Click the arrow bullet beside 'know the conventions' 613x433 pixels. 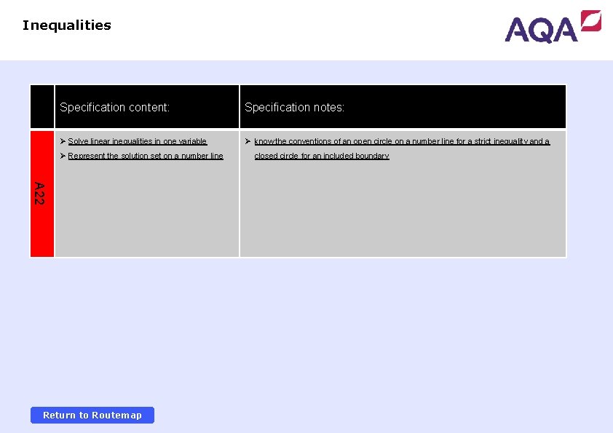248,141
